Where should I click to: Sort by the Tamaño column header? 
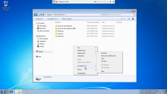coord(119,22)
